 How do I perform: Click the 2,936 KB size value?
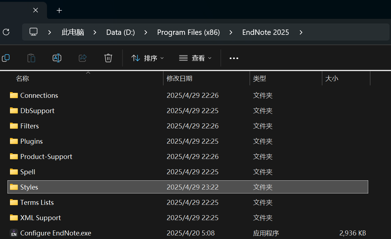[353, 233]
